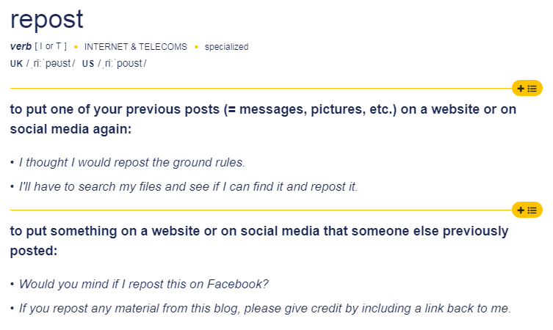The image size is (553, 330).
Task: Click the UK pronunciation label
Action: 16,64
